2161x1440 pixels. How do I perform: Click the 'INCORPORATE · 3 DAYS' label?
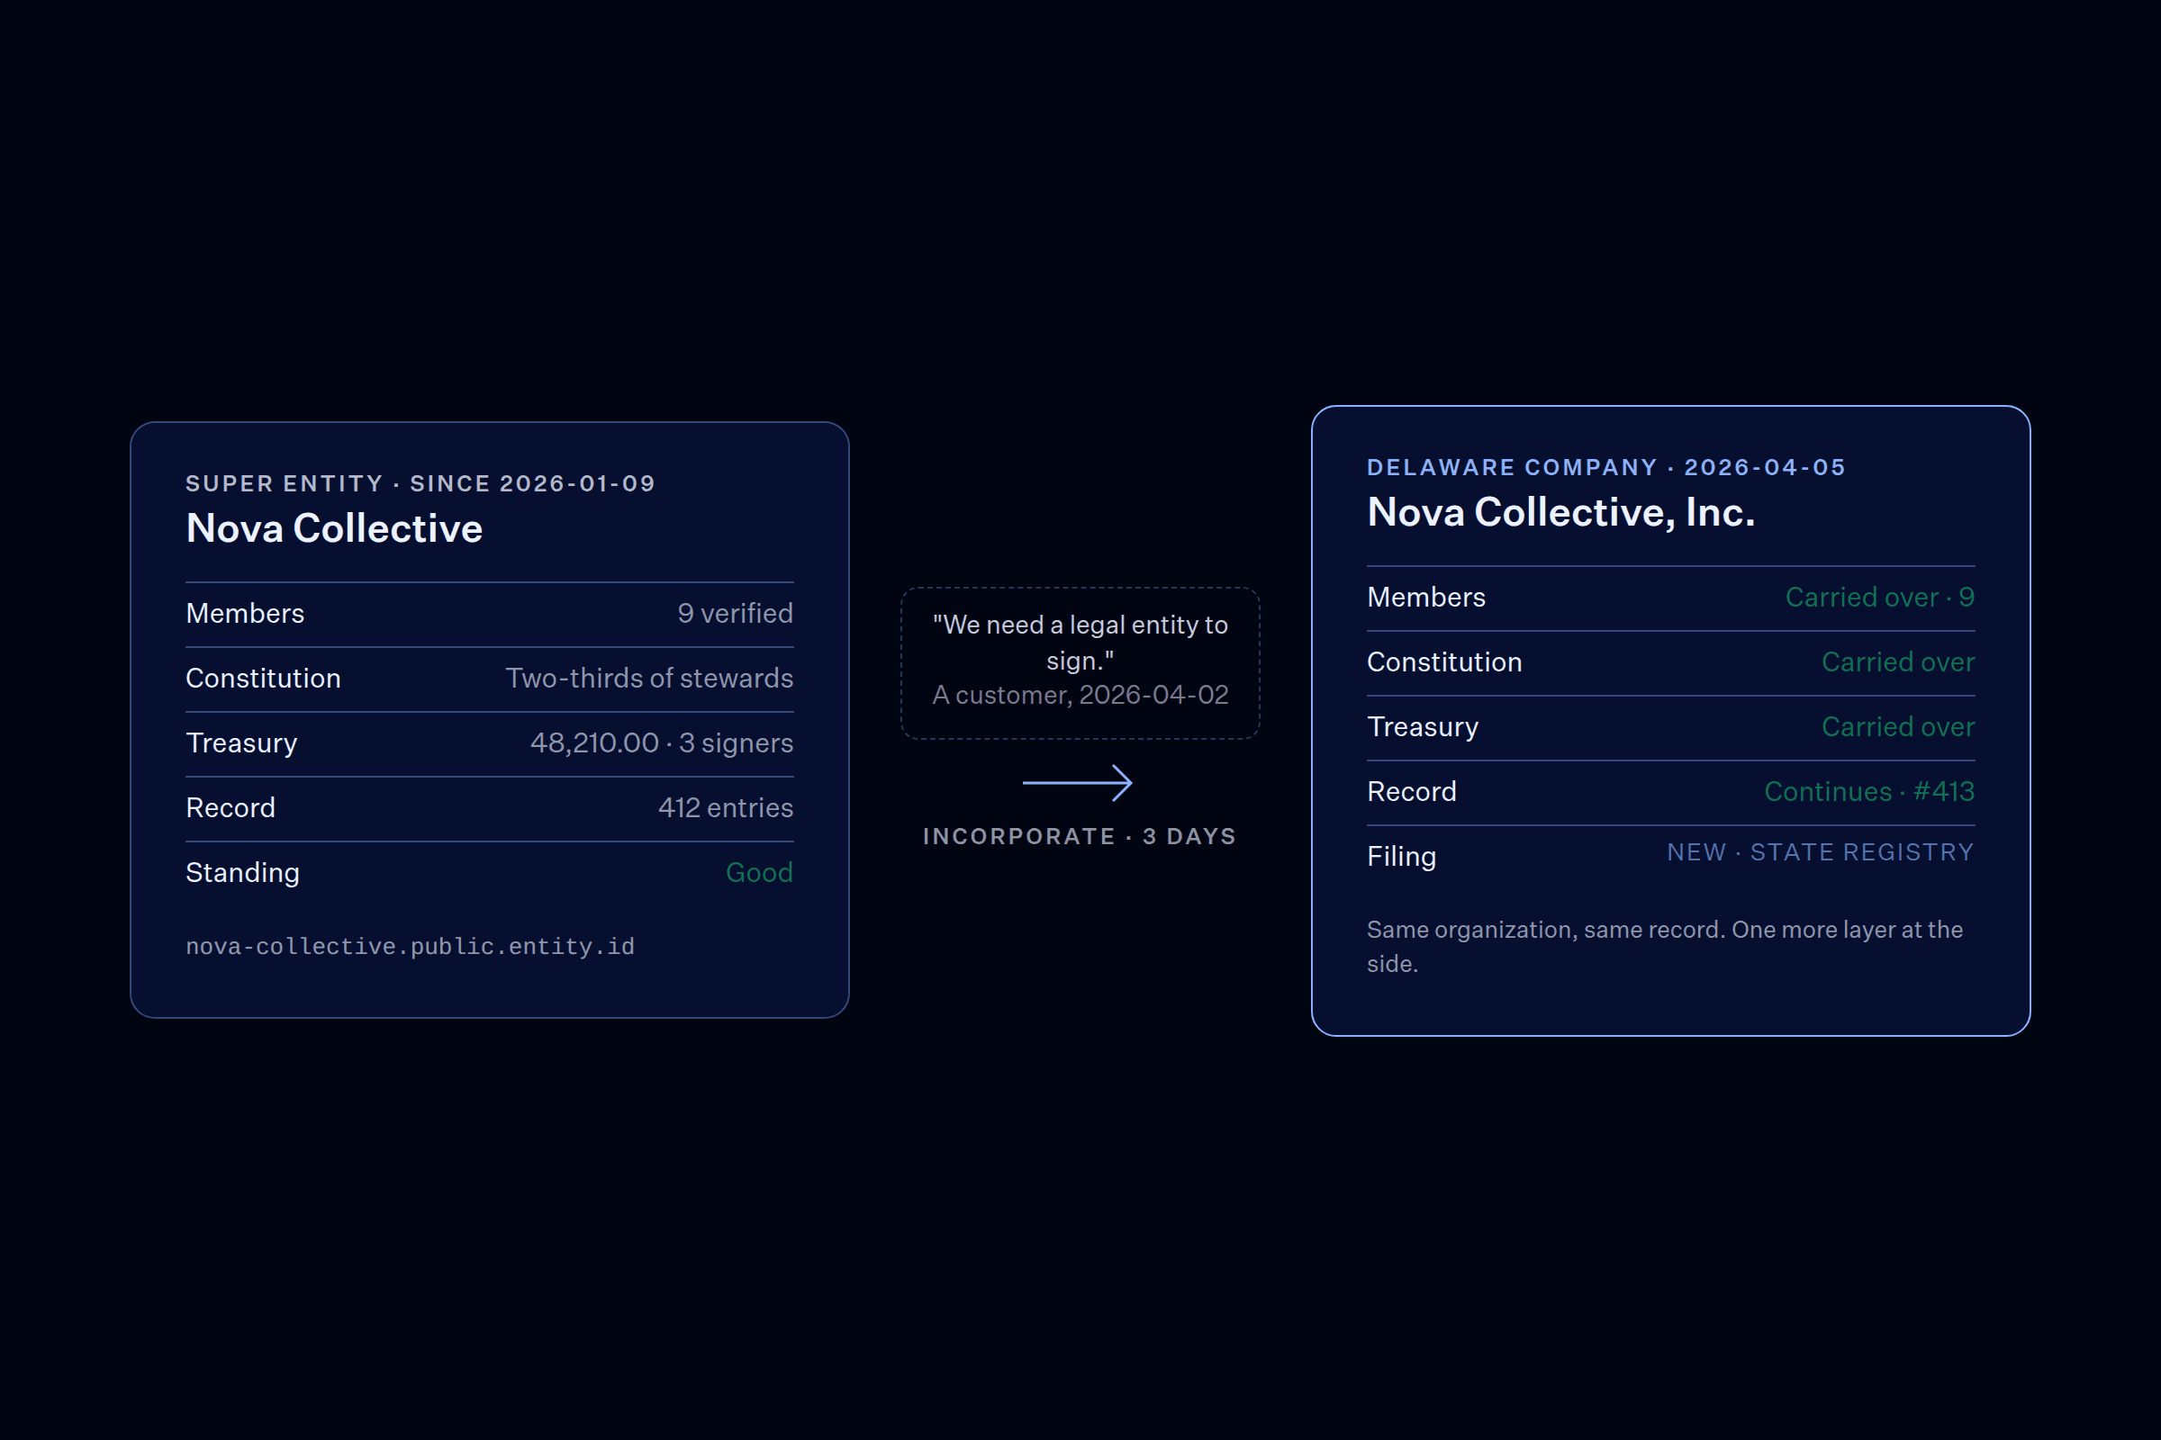(x=1080, y=836)
